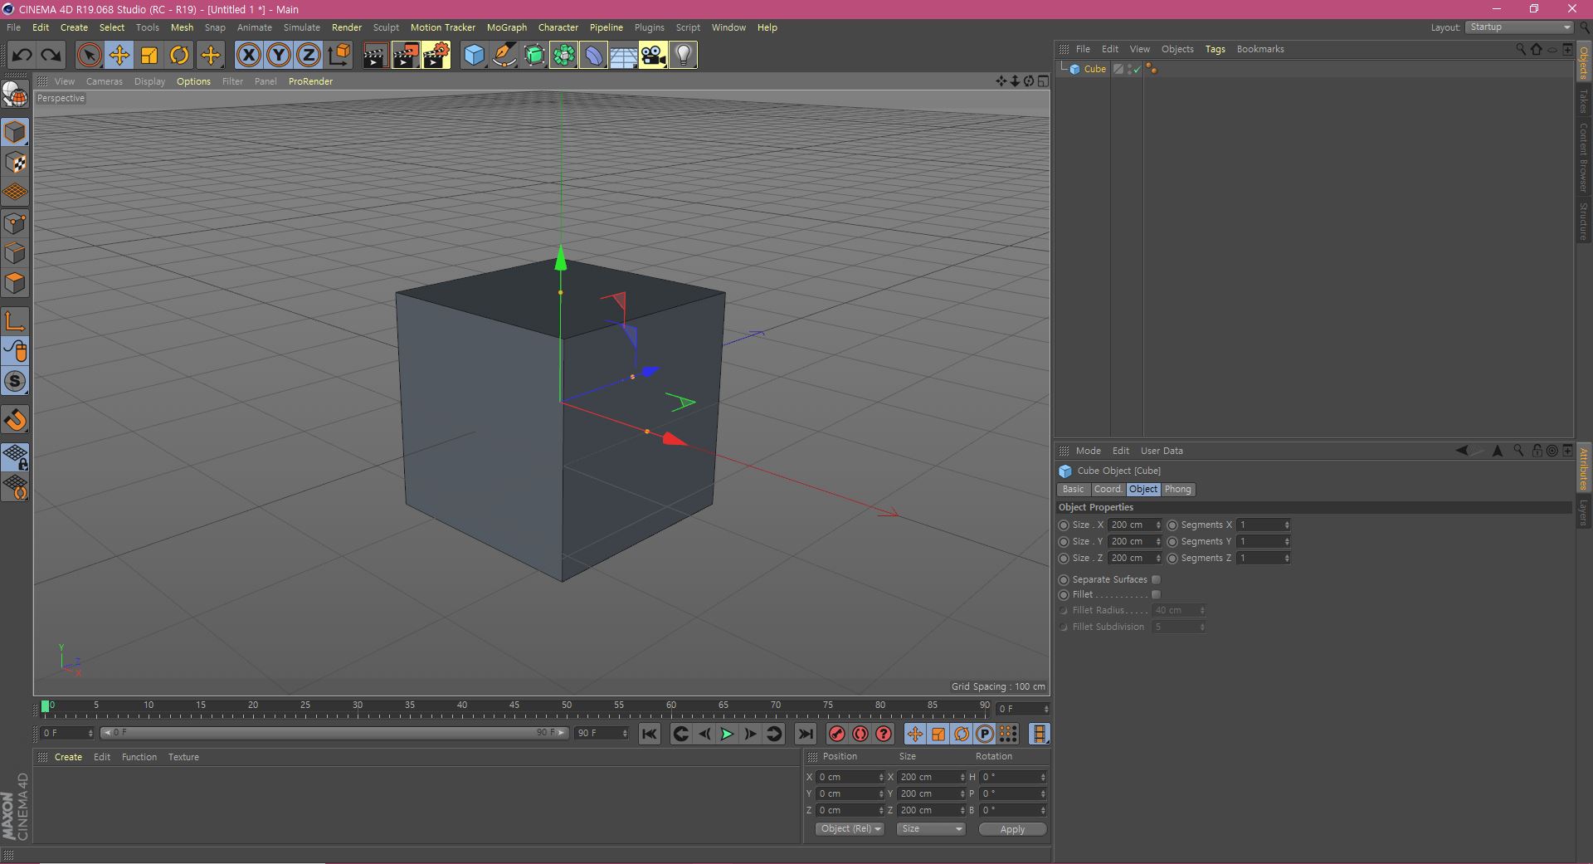Switch to Polygons mode
Screen dimensions: 1593x864
coord(15,283)
